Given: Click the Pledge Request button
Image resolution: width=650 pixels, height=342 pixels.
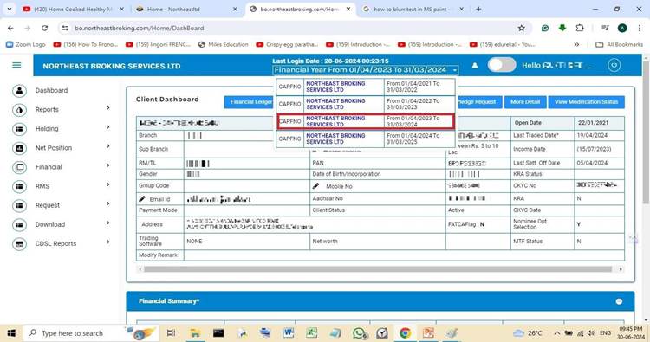Looking at the screenshot, I should [x=478, y=102].
